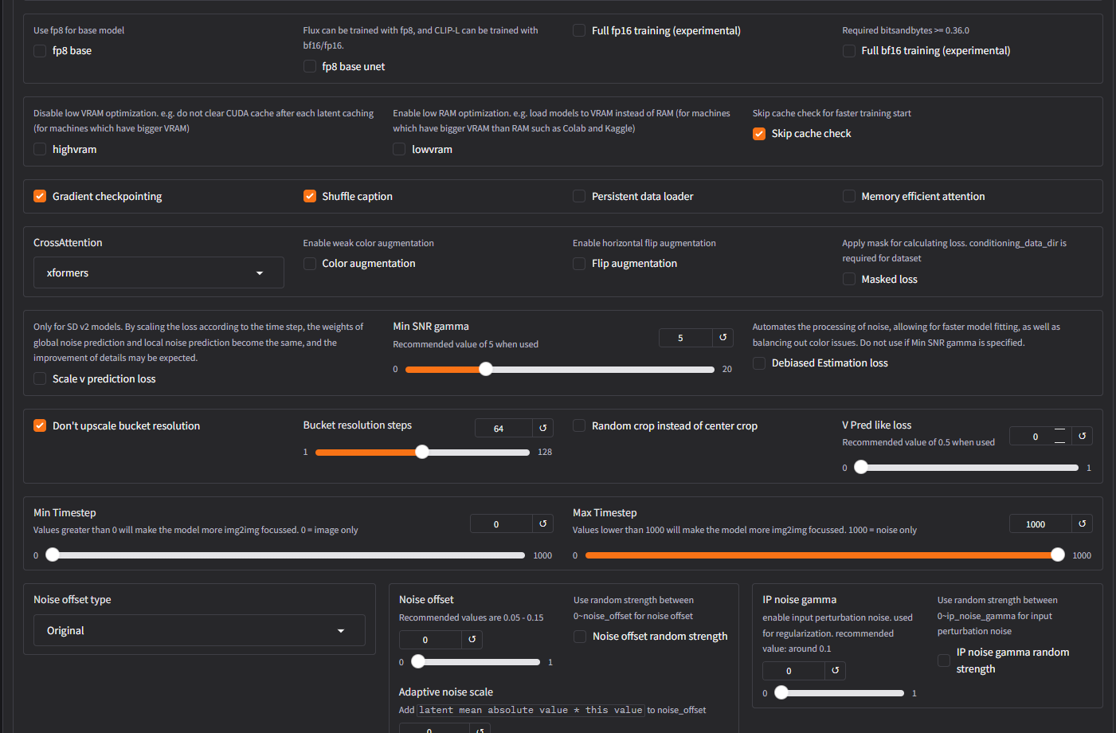Screen dimensions: 1116x733
Task: Click the reset icon for Bucket resolution steps
Action: (x=542, y=428)
